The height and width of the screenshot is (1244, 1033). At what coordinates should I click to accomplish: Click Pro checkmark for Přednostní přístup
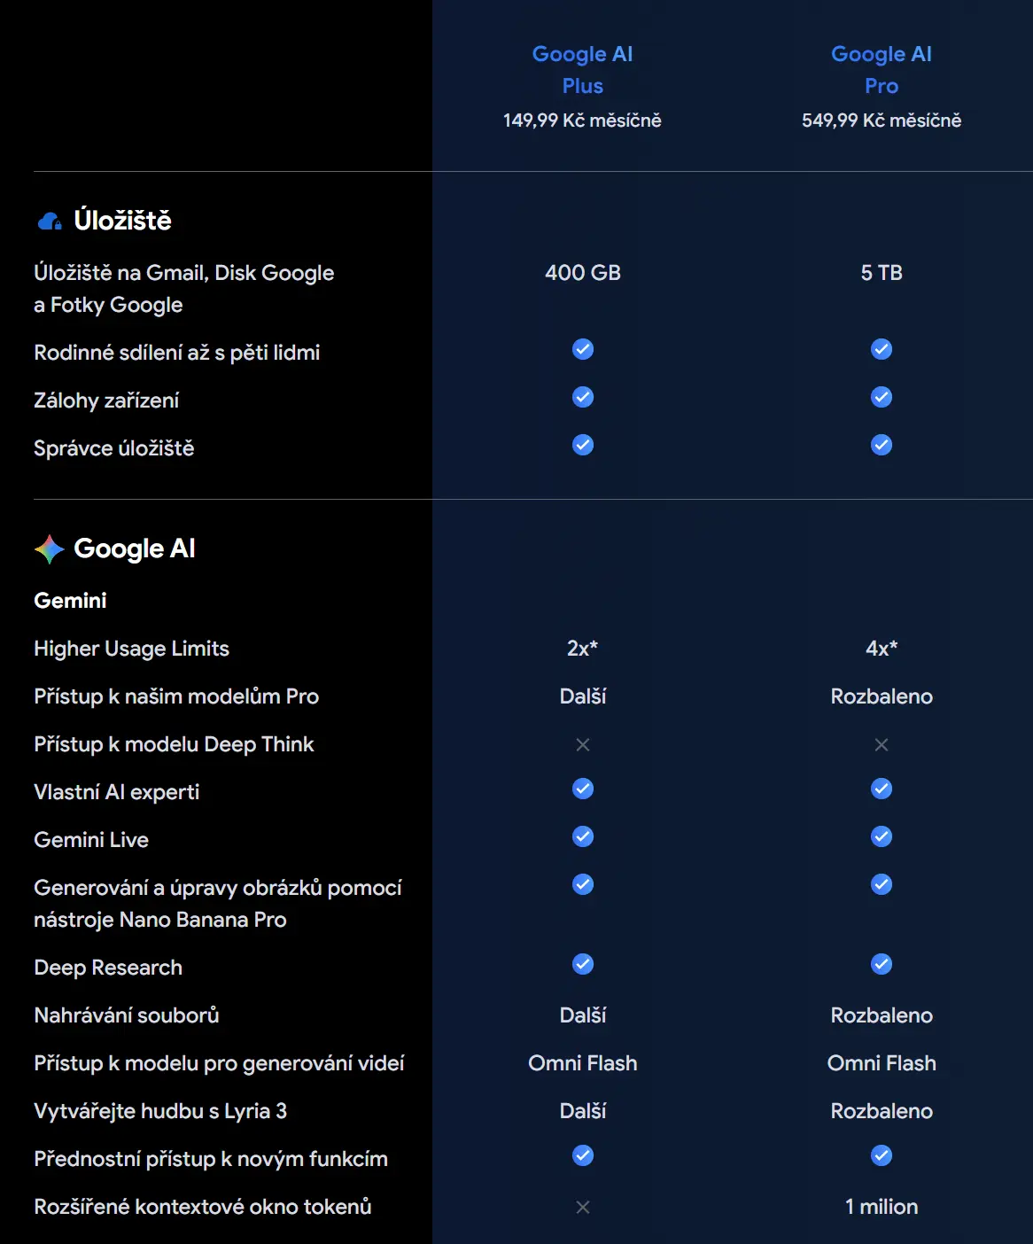click(882, 1155)
